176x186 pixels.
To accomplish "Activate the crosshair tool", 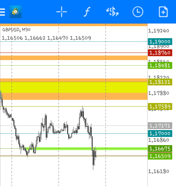I will coord(62,12).
